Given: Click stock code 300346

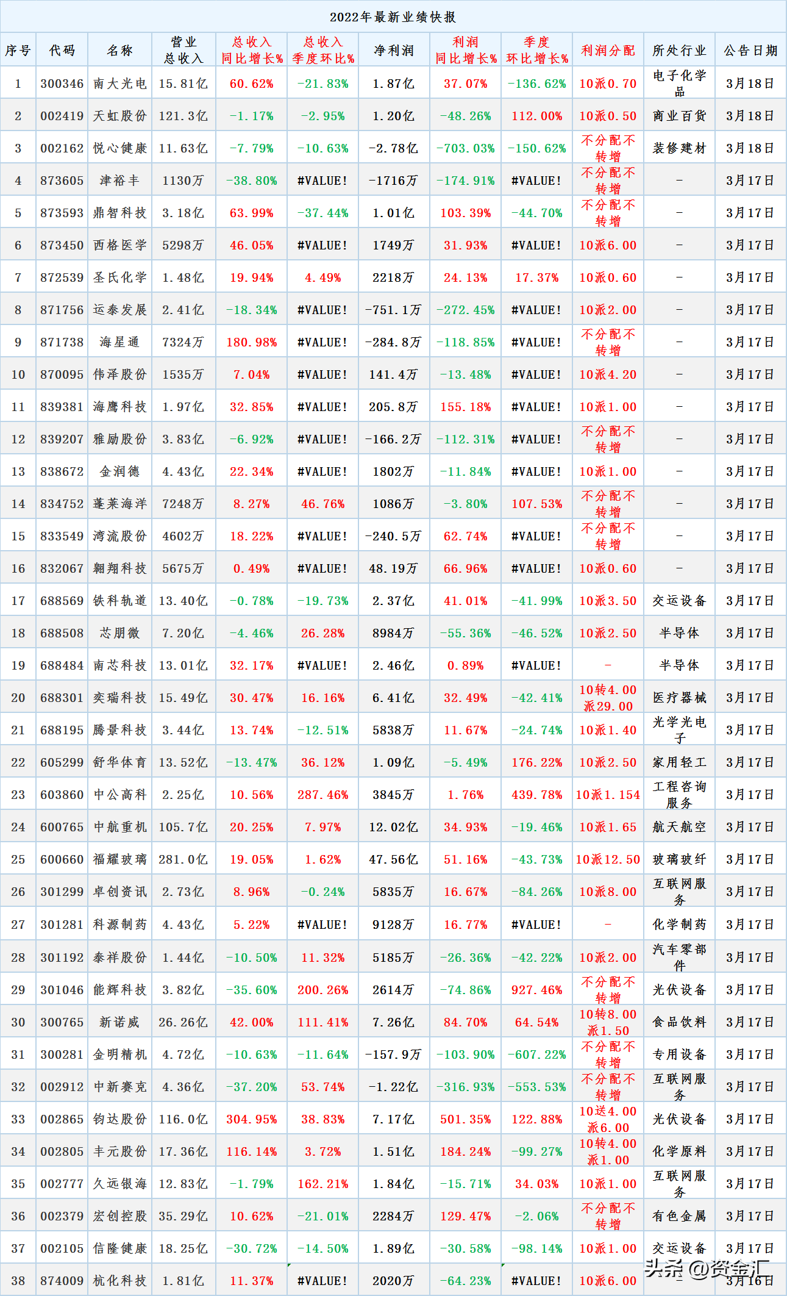Looking at the screenshot, I should coord(62,84).
